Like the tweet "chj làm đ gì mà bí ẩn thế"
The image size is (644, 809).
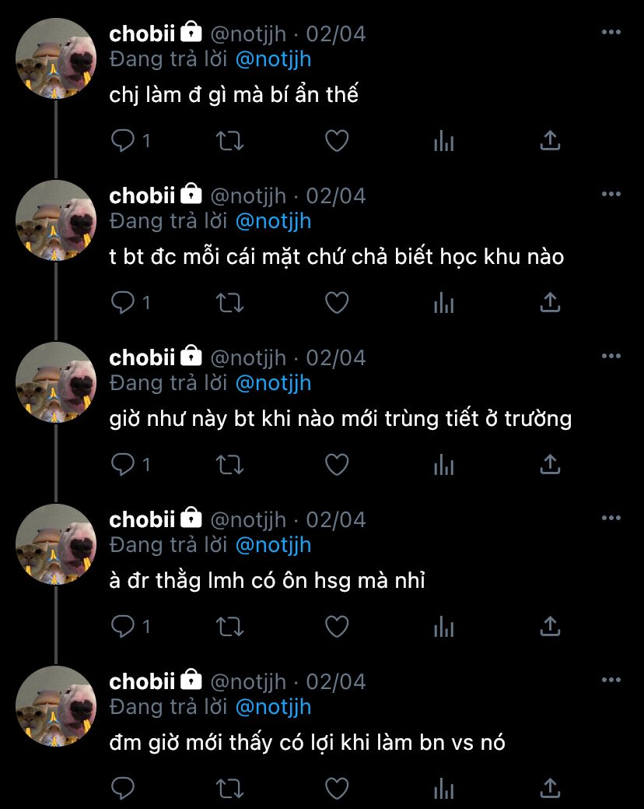(337, 140)
